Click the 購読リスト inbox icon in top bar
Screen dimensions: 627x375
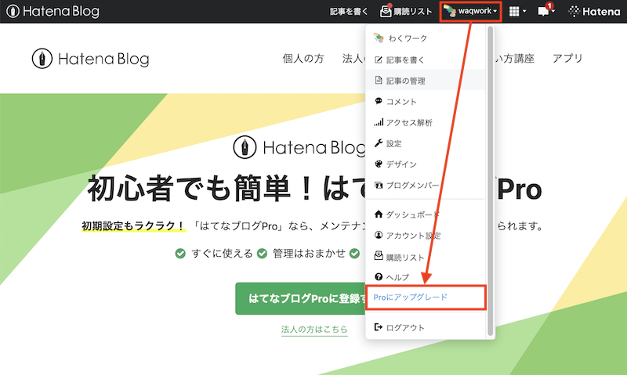pyautogui.click(x=386, y=11)
